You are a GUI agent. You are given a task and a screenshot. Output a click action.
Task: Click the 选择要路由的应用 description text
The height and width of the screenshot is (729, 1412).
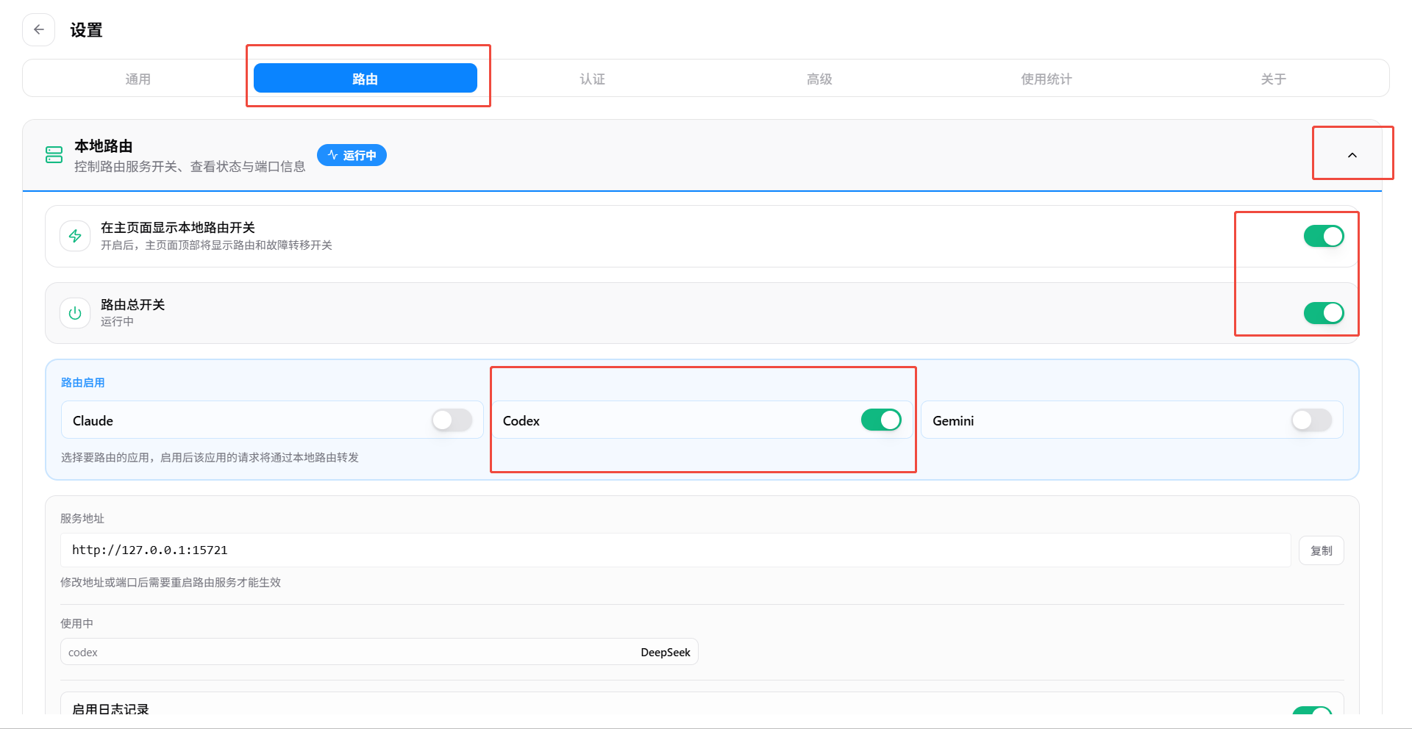210,457
